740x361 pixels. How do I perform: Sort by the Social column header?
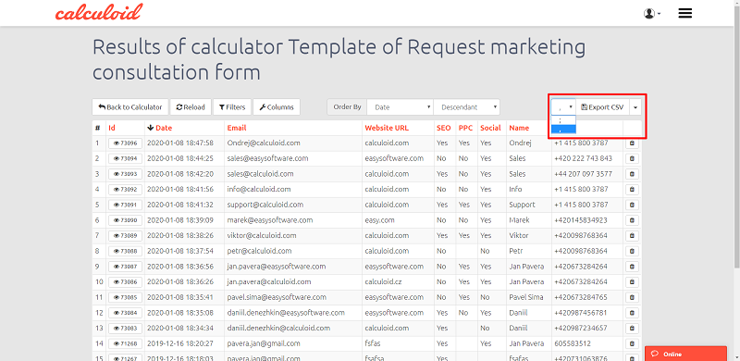click(x=490, y=128)
